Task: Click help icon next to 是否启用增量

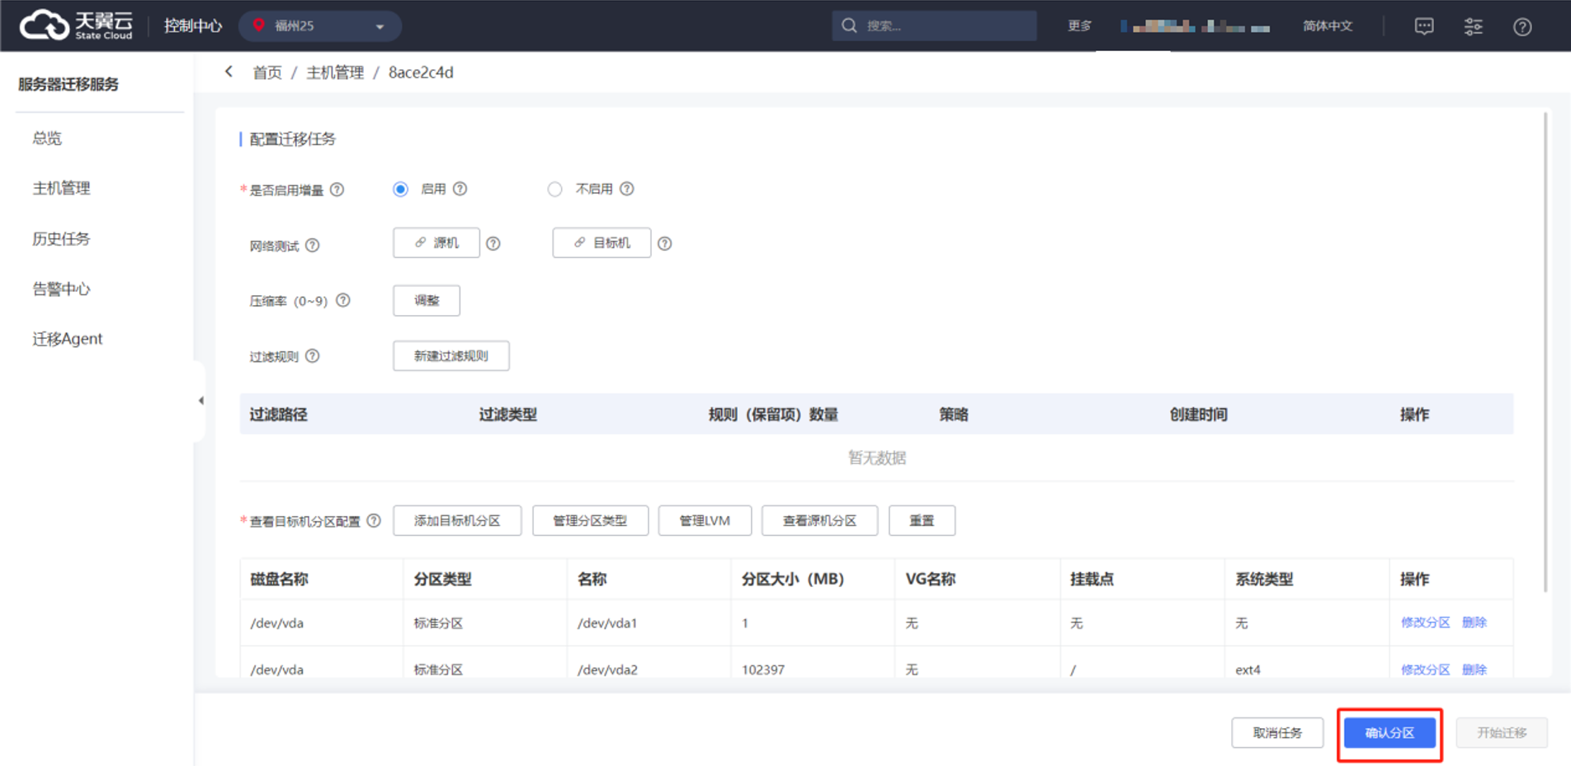Action: coord(337,190)
